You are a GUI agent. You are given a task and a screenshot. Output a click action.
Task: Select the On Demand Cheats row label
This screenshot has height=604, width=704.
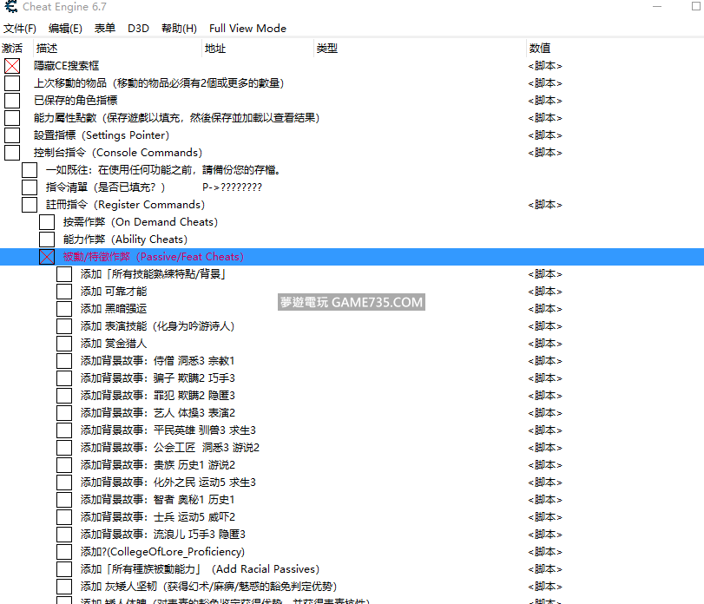pos(141,222)
